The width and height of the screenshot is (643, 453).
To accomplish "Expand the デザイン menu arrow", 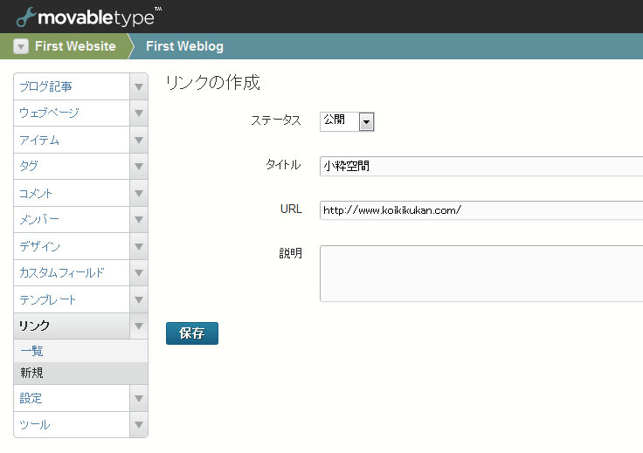I will (x=139, y=246).
